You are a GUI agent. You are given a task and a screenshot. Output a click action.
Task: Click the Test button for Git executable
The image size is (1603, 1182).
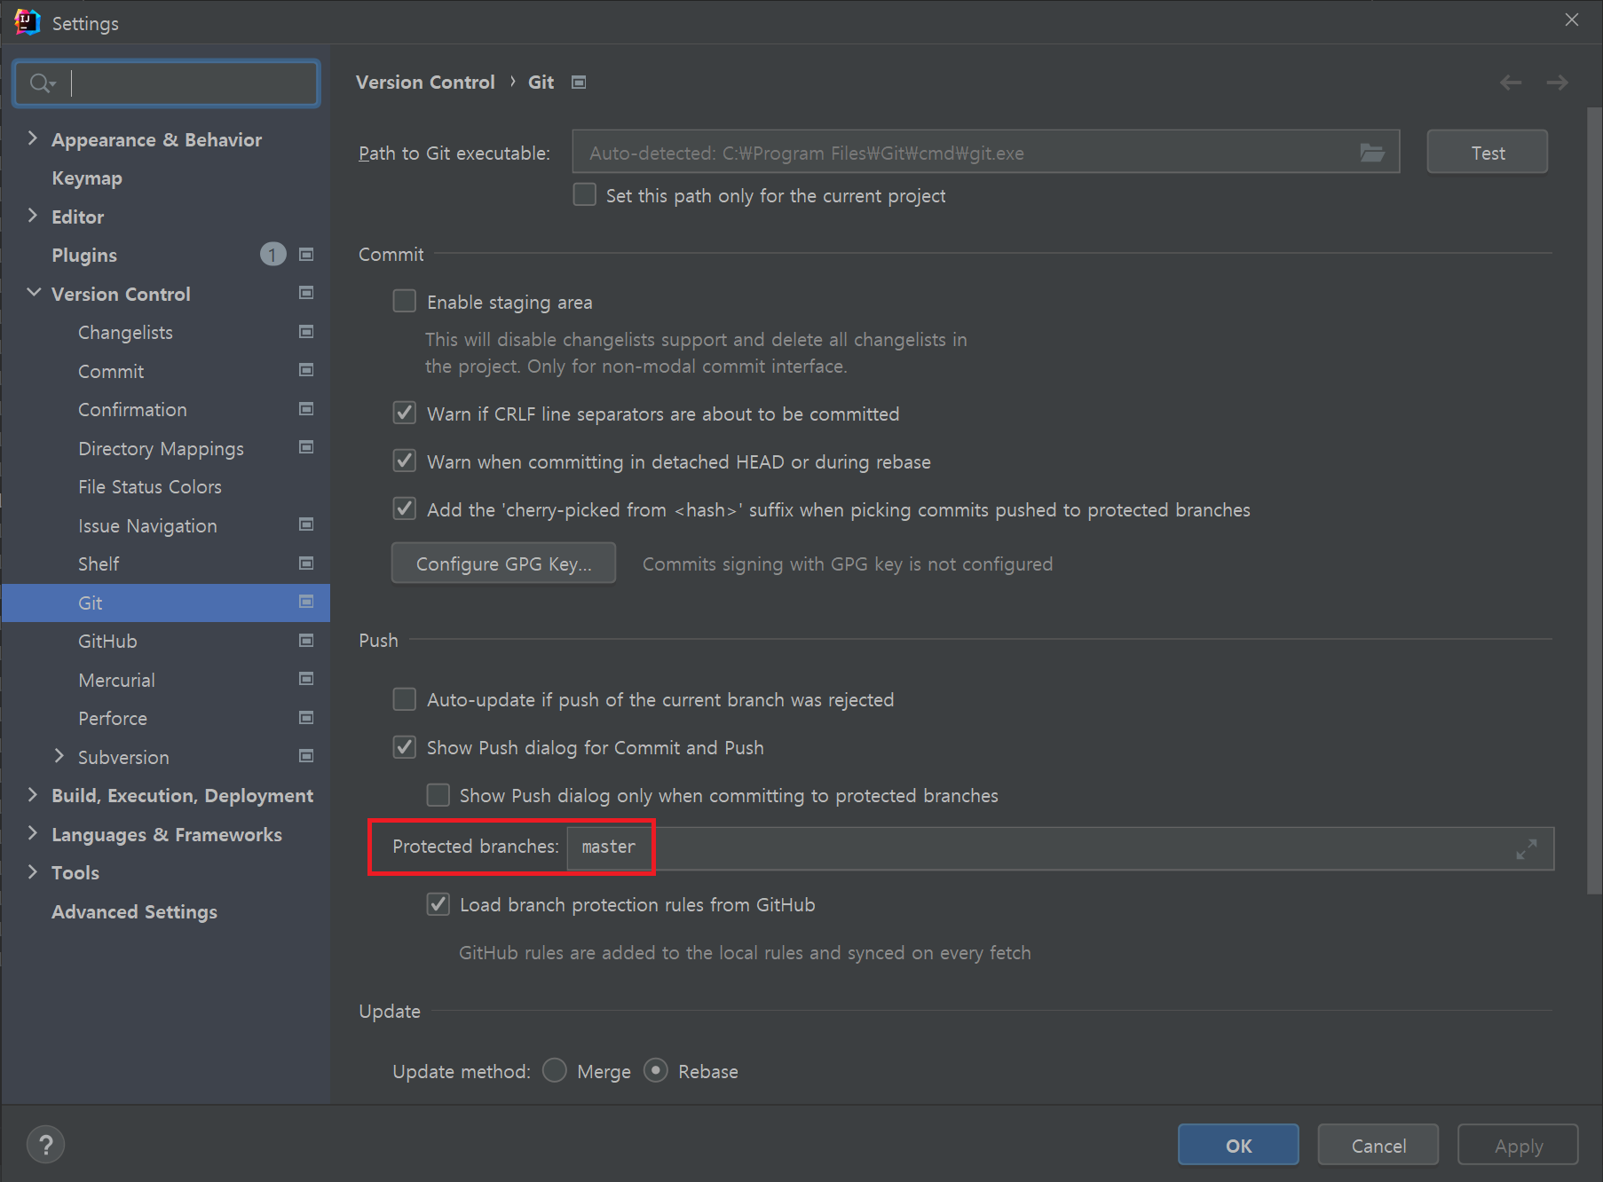(1488, 153)
